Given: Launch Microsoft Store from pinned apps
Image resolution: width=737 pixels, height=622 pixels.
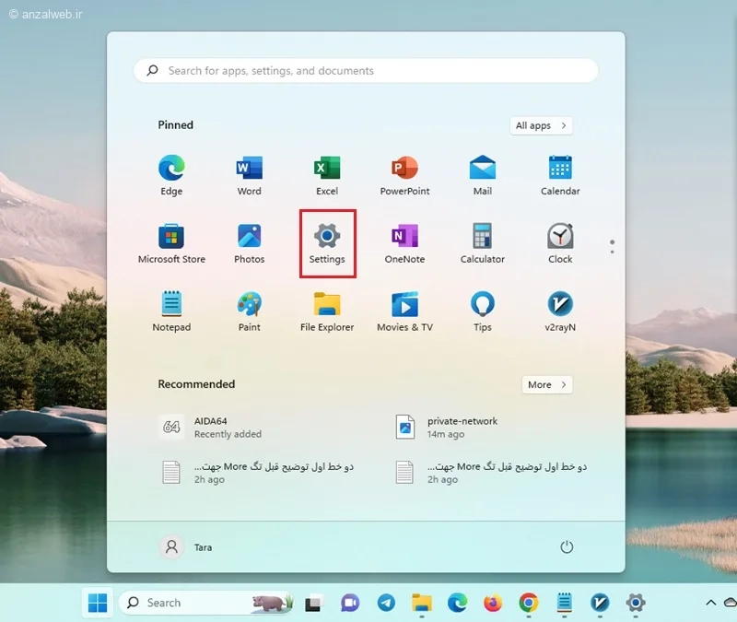Looking at the screenshot, I should click(x=171, y=243).
